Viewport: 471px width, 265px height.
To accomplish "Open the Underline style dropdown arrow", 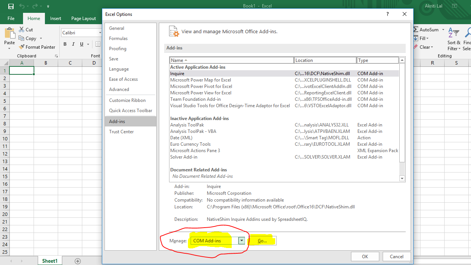I will click(x=89, y=44).
